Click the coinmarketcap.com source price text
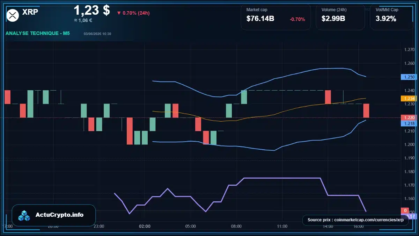This screenshot has width=419, height=236. [355, 220]
